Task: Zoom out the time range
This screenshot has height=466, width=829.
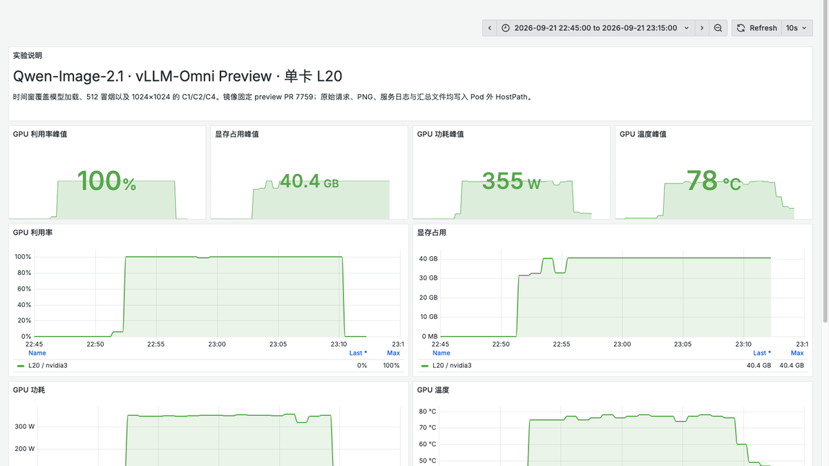Action: coord(718,28)
